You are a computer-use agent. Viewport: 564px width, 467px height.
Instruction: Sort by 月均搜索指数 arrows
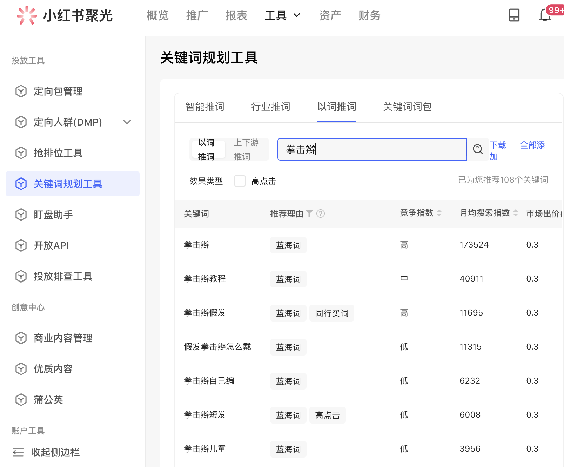pos(516,213)
